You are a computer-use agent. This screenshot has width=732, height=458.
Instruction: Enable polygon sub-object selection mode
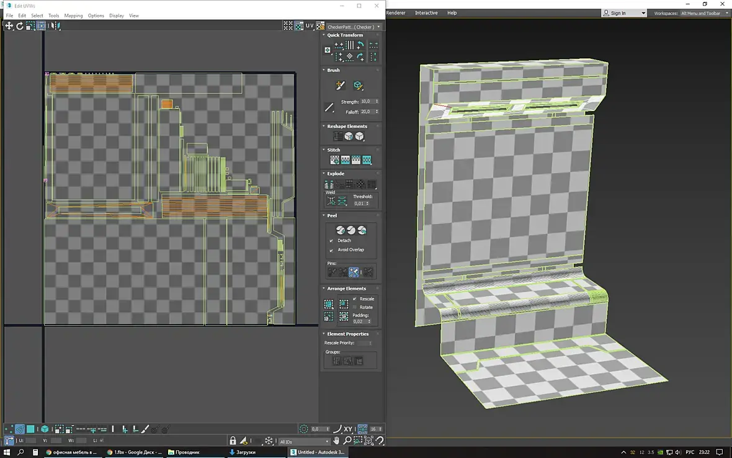[x=30, y=429]
